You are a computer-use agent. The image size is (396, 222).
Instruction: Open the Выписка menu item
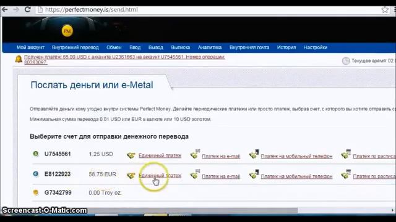point(181,47)
